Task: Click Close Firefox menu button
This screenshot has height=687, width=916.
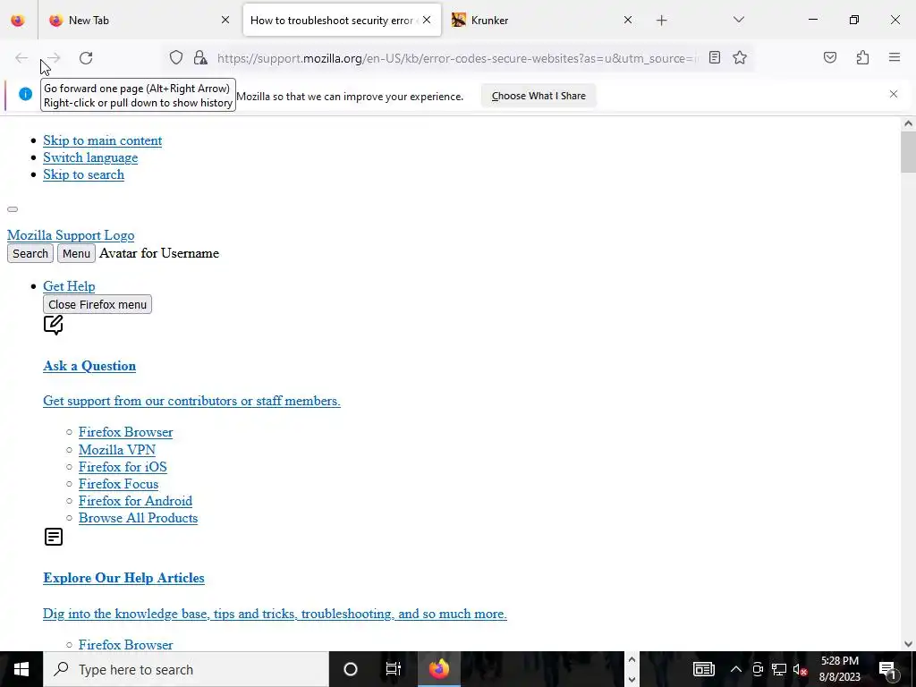Action: (98, 304)
